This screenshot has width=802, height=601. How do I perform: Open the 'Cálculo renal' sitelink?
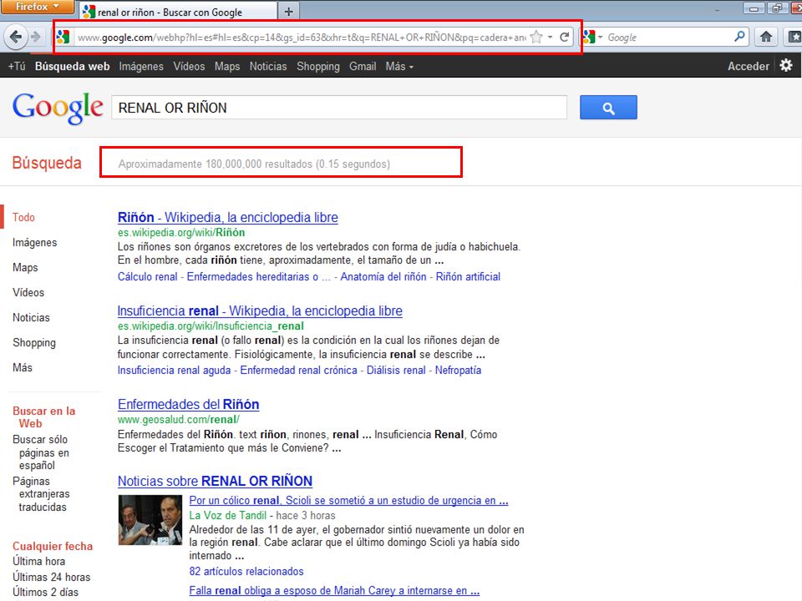point(147,276)
